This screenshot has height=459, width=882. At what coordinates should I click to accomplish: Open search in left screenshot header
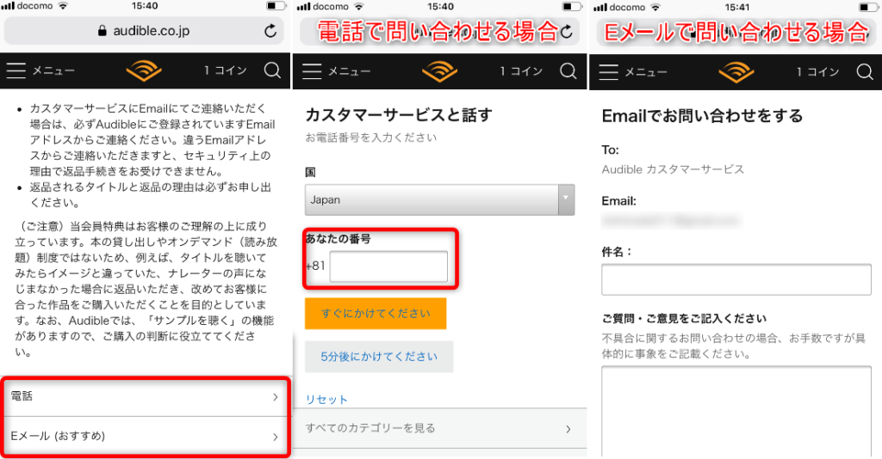(x=272, y=70)
